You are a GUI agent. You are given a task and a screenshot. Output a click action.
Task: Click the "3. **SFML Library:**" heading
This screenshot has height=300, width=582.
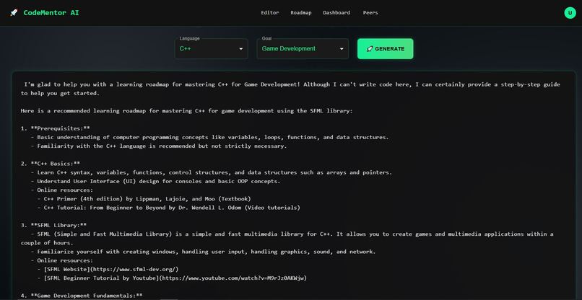(54, 225)
